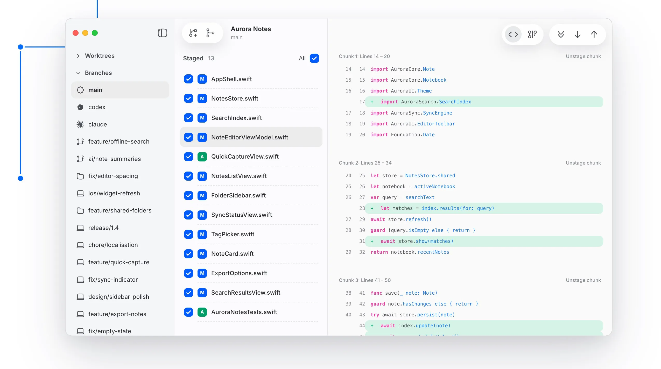Select the FolderSidebar.swift file

point(251,195)
